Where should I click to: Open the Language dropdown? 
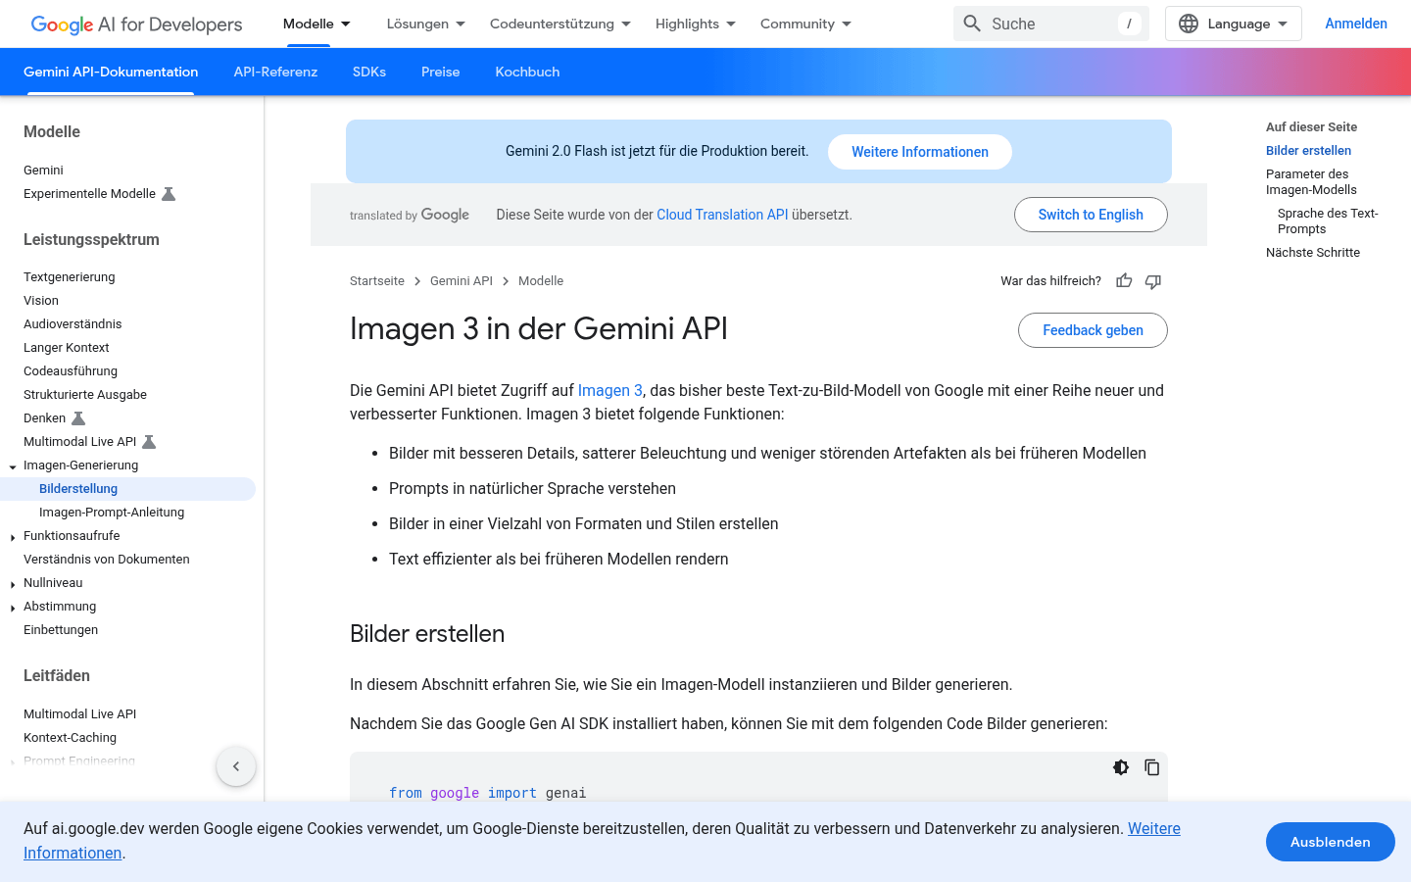1233,24
